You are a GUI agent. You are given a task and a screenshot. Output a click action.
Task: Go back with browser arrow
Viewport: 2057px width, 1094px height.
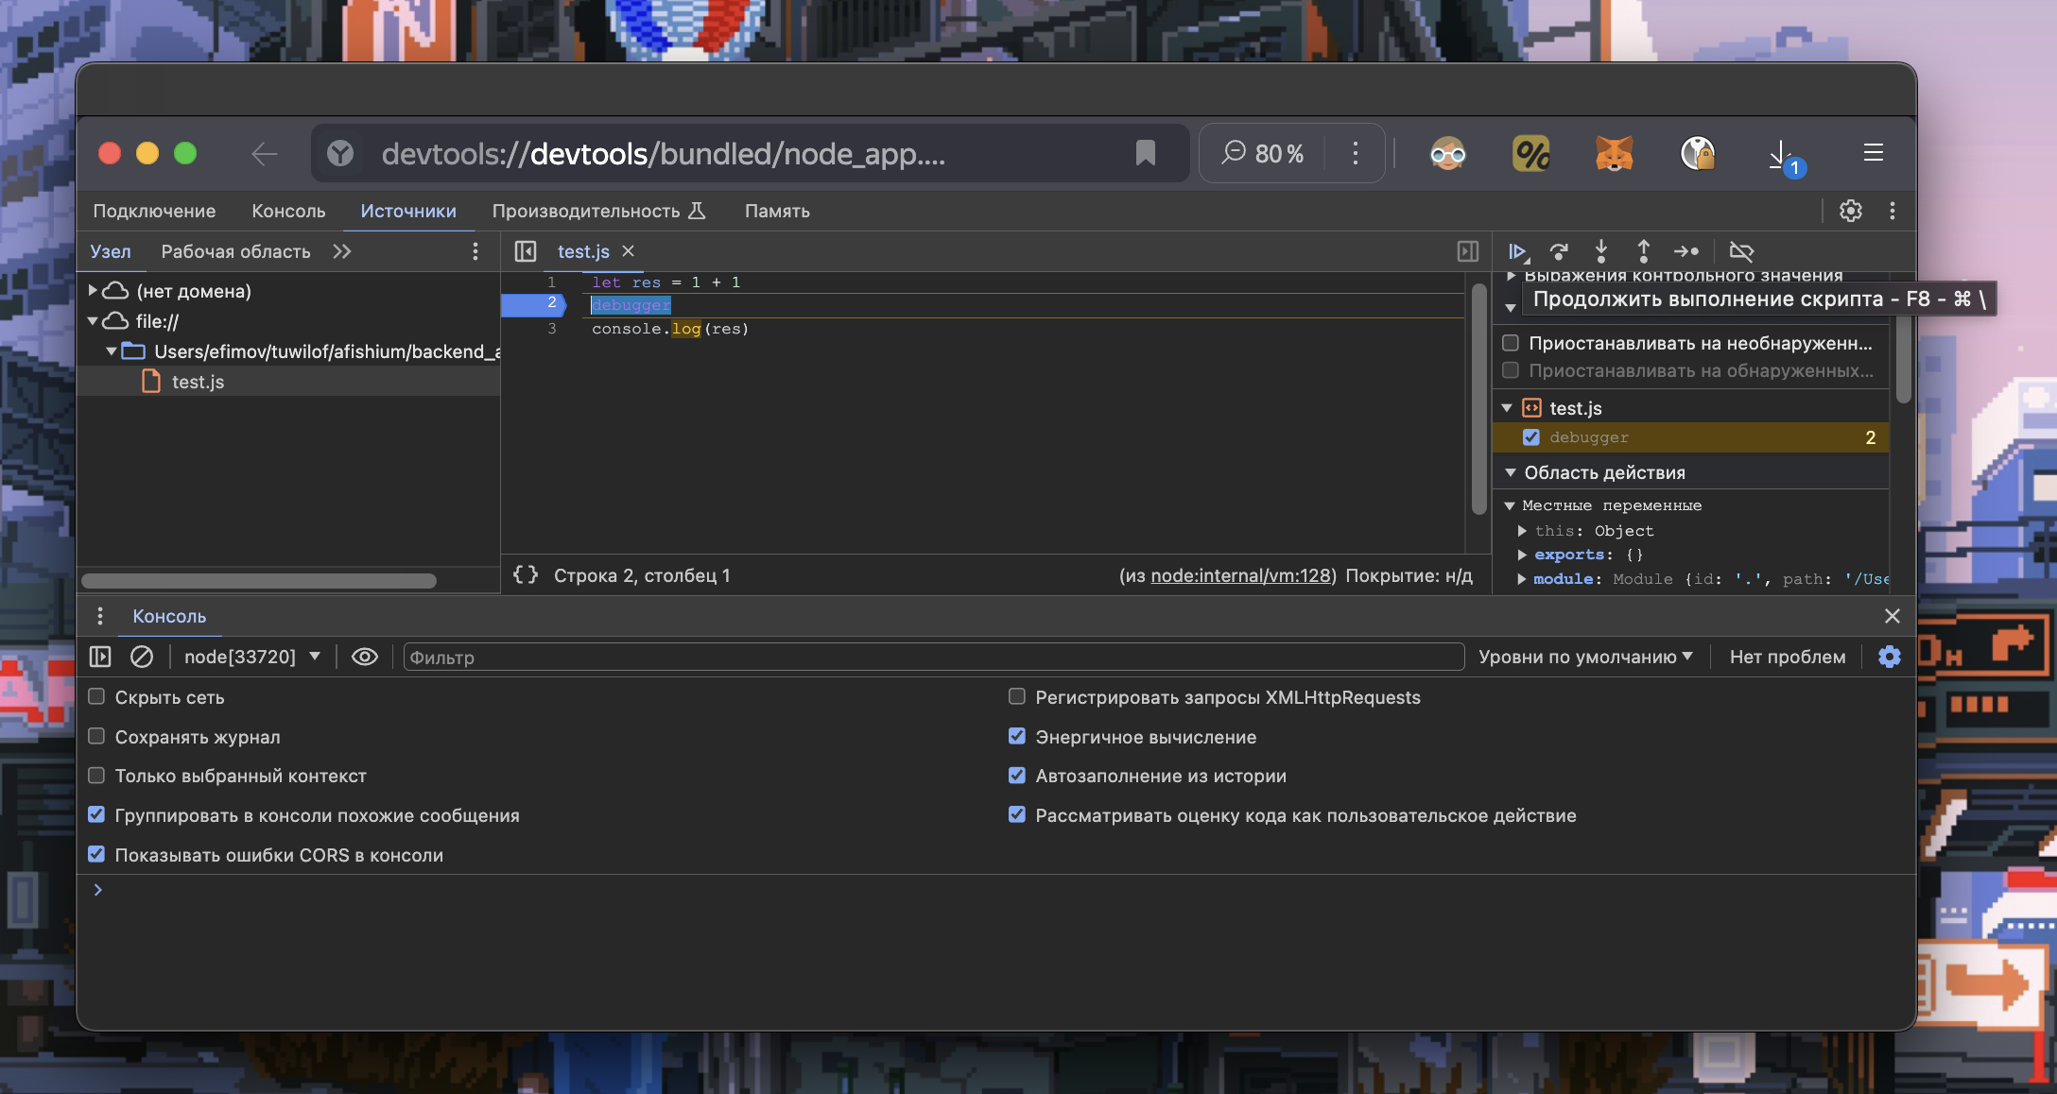coord(265,153)
